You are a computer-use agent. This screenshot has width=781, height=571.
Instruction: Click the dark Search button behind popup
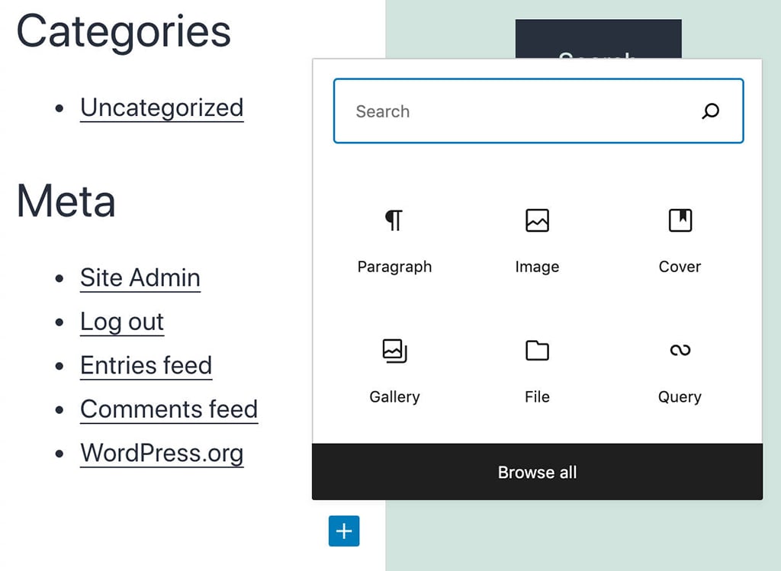[x=598, y=38]
